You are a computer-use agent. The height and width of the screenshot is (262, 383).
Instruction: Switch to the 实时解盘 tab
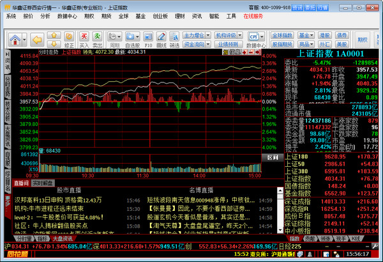pos(43,183)
